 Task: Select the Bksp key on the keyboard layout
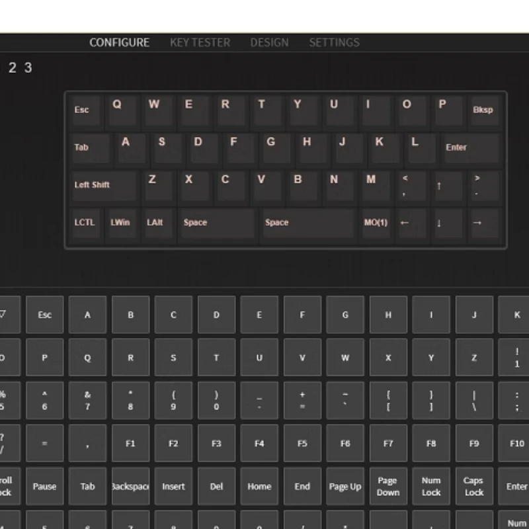click(x=485, y=110)
